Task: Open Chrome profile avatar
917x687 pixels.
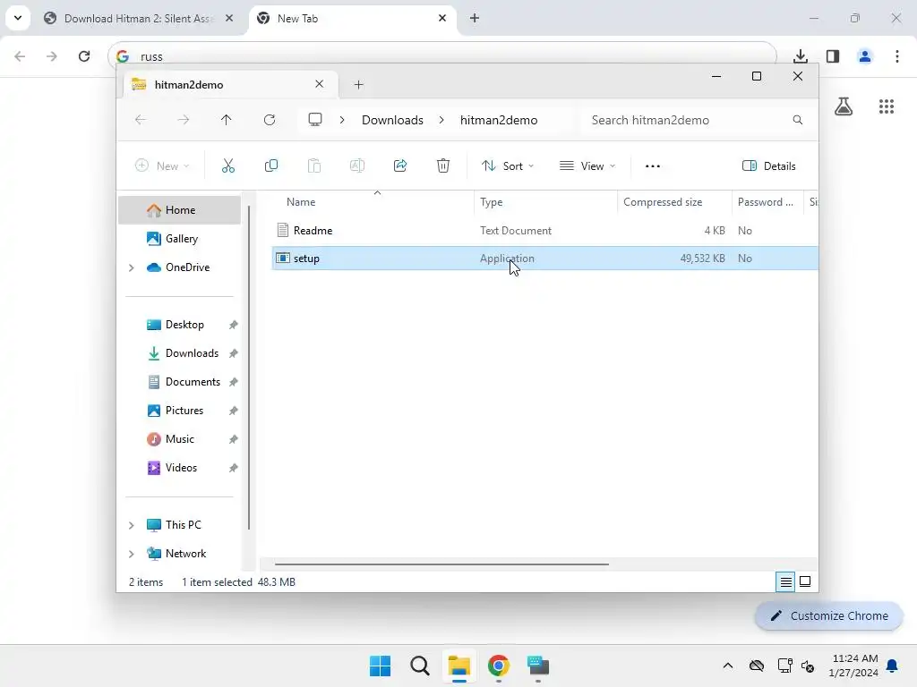Action: coord(865,56)
